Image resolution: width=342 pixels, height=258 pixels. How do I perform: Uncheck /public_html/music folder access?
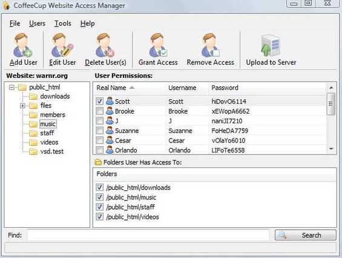click(x=100, y=197)
